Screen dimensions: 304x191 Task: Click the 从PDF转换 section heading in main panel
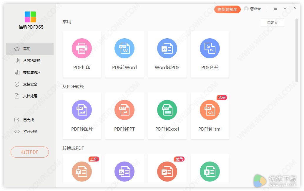click(73, 87)
